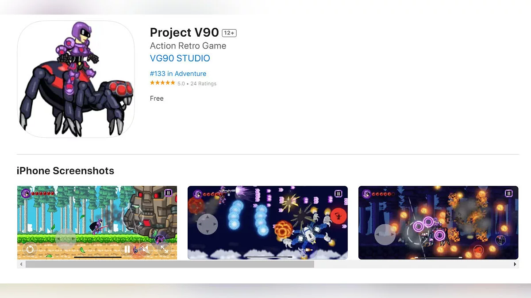Open the #133 in Adventure ranking link
This screenshot has width=531, height=298.
(178, 74)
